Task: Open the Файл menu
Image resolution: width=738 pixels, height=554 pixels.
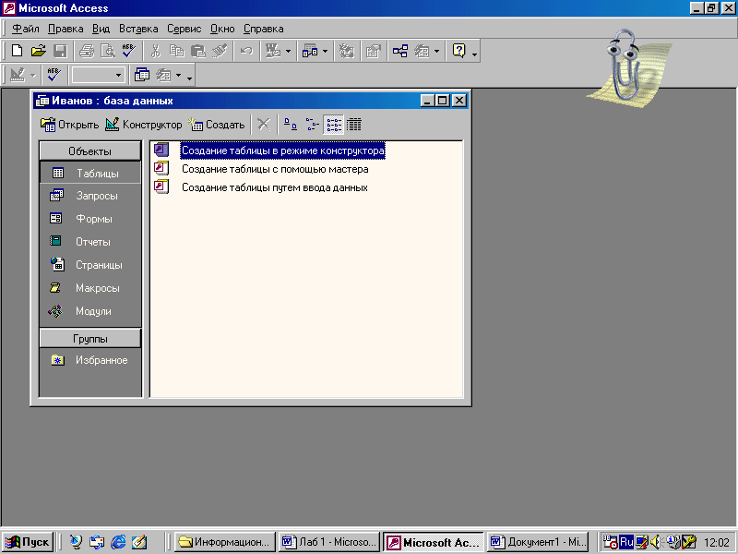Action: 26,29
